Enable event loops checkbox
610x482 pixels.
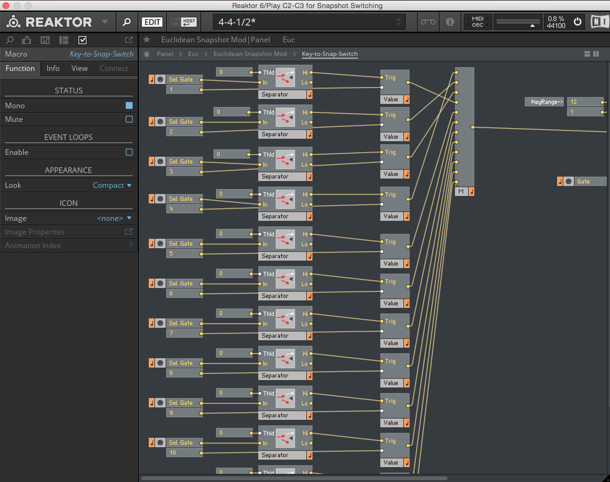click(129, 152)
